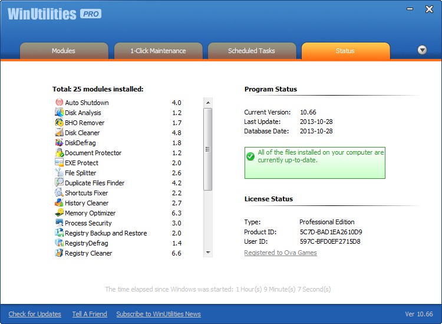Click the WinUtilities PRO logo
442x324 pixels.
pos(55,14)
